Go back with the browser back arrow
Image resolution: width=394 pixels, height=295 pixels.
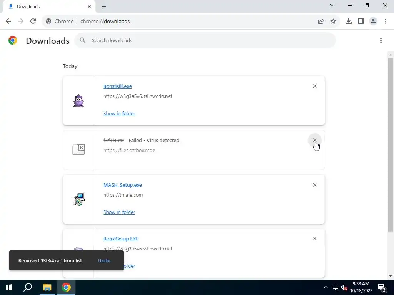click(8, 22)
